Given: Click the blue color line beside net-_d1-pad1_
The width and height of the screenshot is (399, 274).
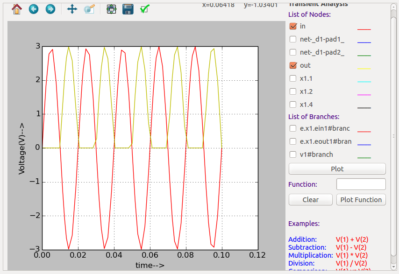Looking at the screenshot, I should (x=364, y=42).
